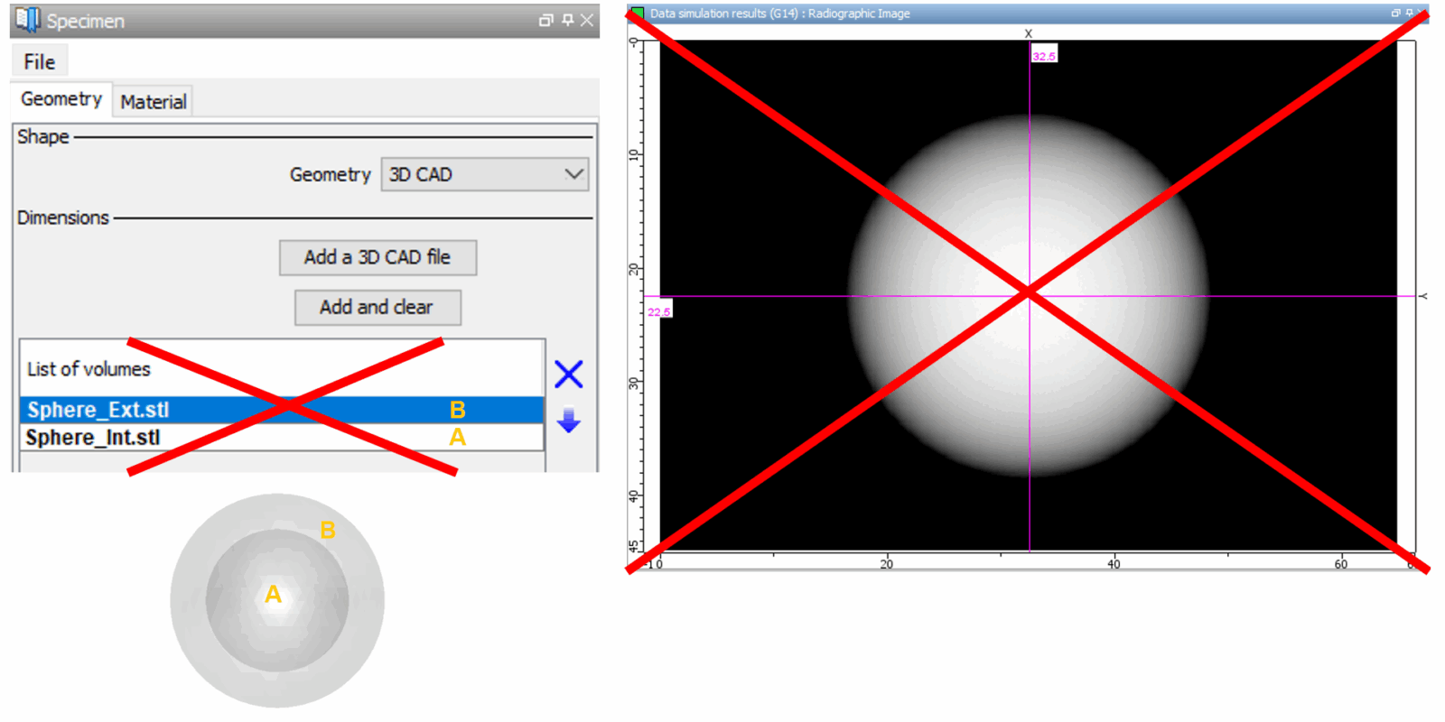Click the 32.5 X cursor marker label
1445x722 pixels.
click(x=1044, y=56)
